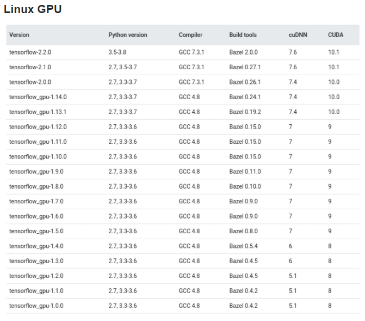Click Python version 3.5-3.8 cell
The height and width of the screenshot is (321, 365).
coord(117,52)
